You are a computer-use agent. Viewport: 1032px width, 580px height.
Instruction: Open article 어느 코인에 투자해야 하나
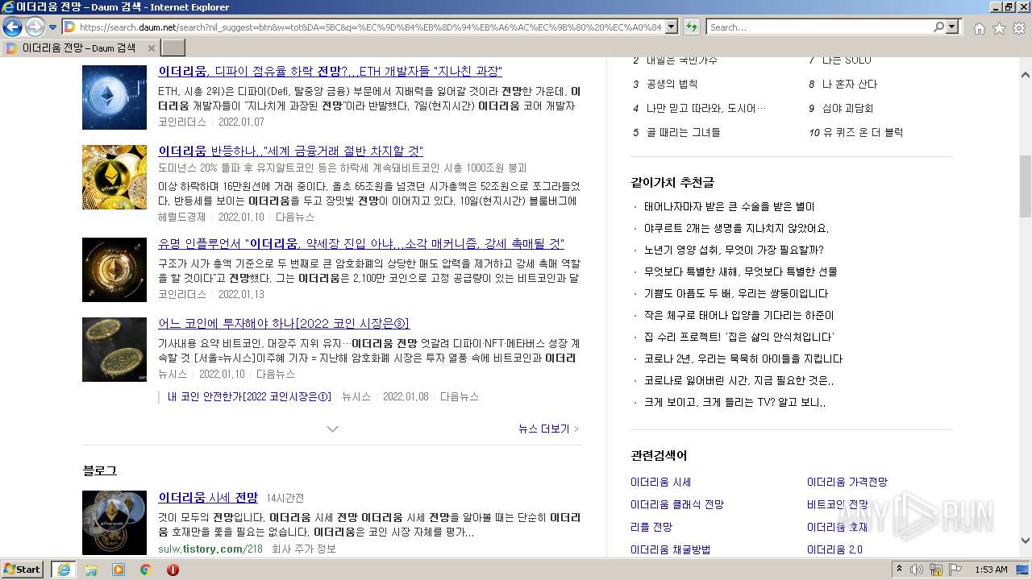(284, 323)
